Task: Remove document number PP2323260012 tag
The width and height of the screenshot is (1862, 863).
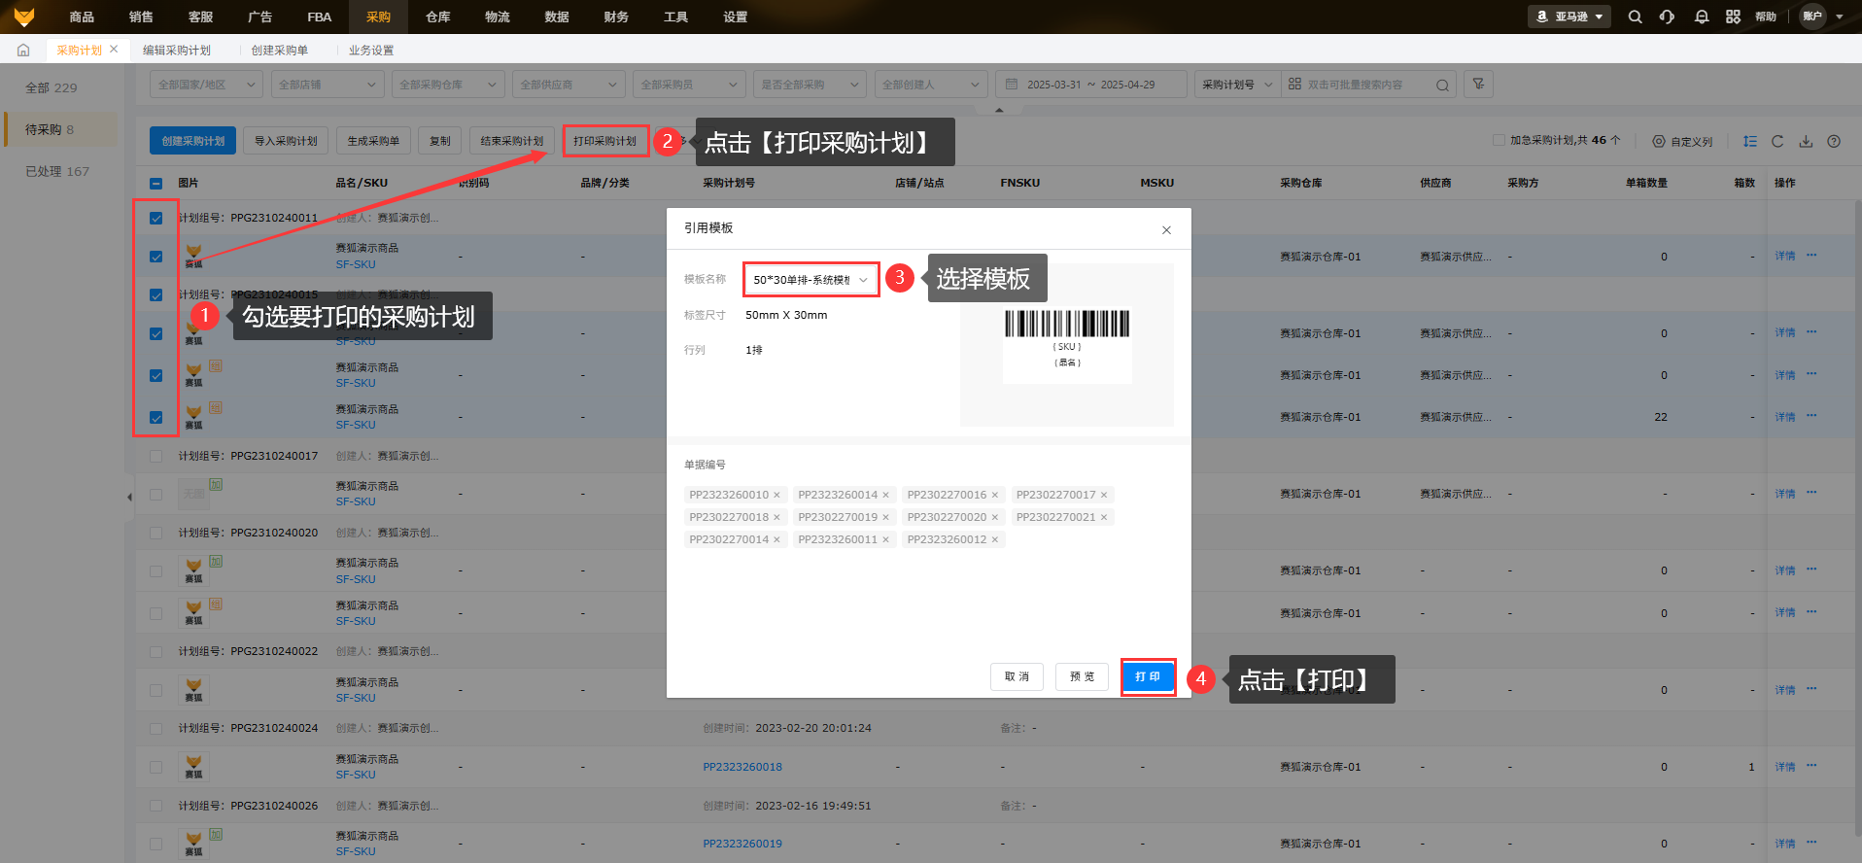Action: 994,539
